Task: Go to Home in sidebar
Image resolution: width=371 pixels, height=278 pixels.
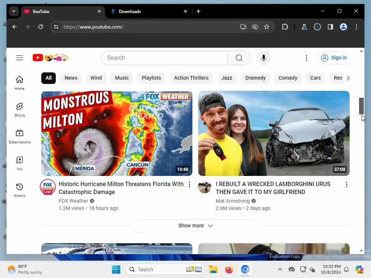Action: (20, 83)
